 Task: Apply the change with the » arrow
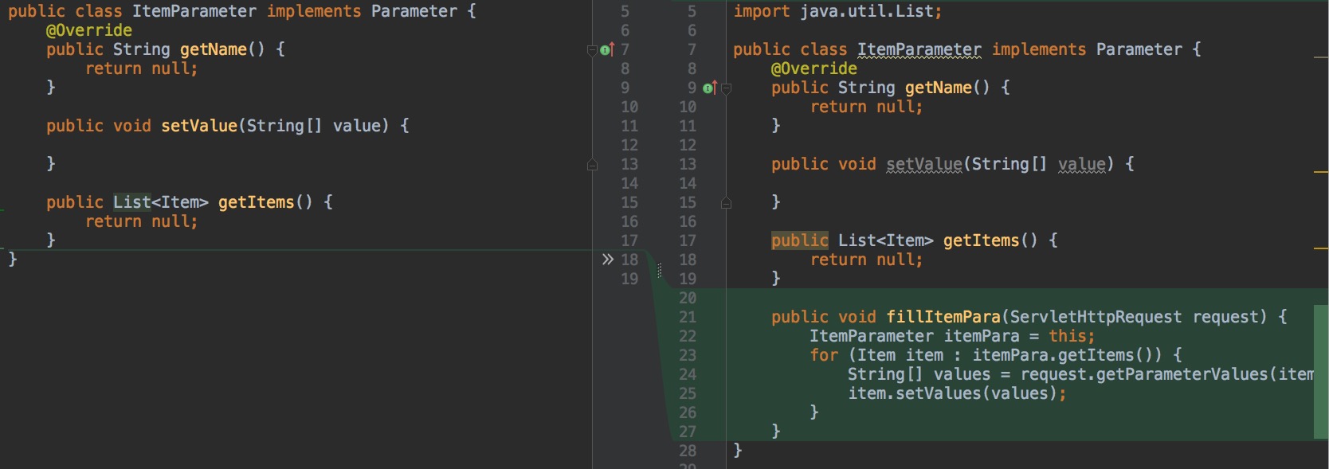tap(608, 260)
